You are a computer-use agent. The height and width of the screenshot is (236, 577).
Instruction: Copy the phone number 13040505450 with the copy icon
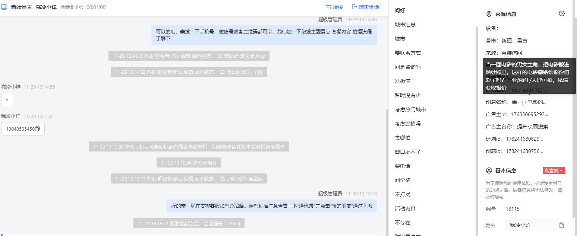[37, 129]
